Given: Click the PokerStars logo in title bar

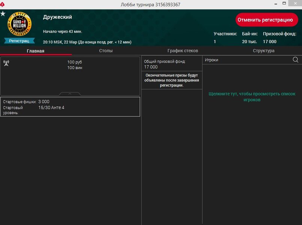Looking at the screenshot, I should (3, 4).
